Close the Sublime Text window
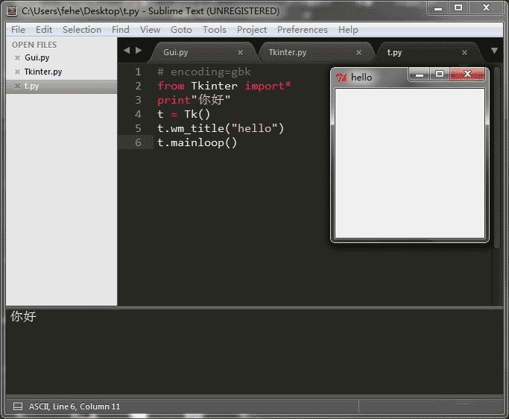The height and width of the screenshot is (419, 509). point(486,8)
